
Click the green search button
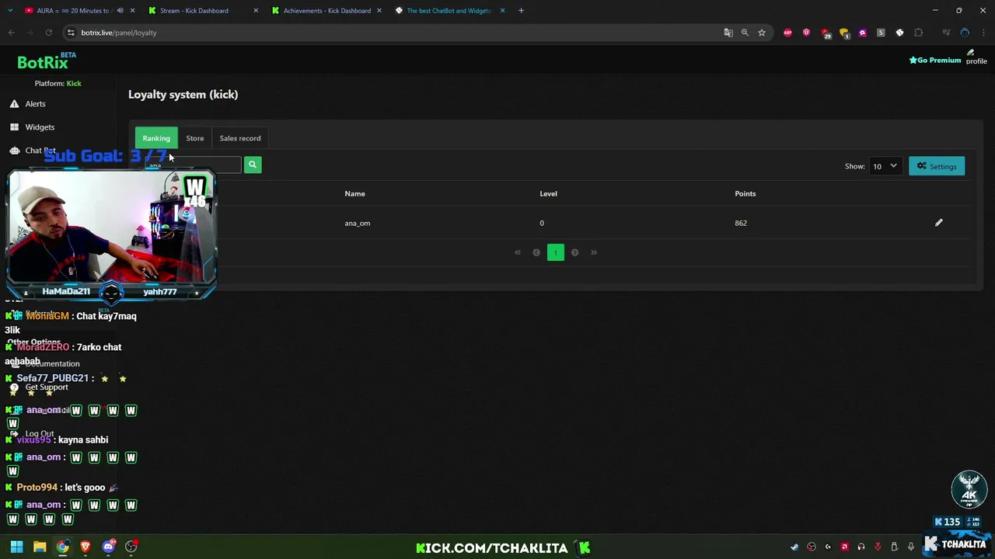point(252,165)
